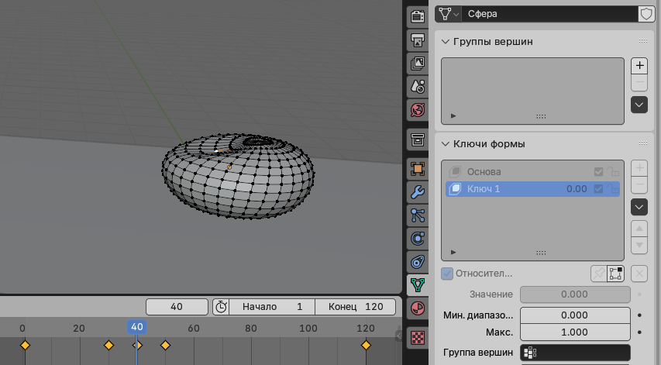Uncheck the Основа shape key checkbox
This screenshot has width=661, height=365.
coord(598,172)
